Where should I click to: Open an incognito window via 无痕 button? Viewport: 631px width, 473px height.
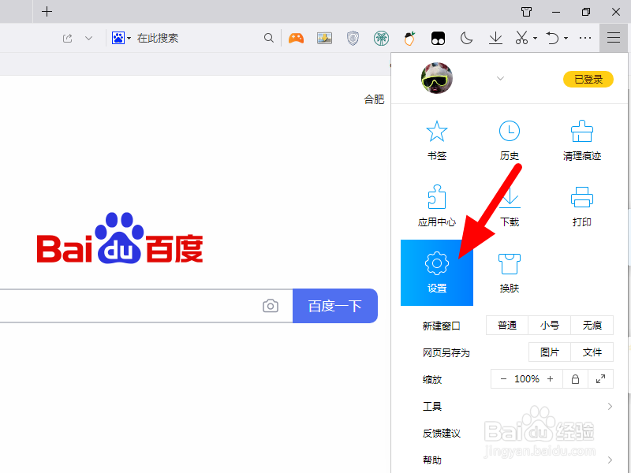click(592, 325)
